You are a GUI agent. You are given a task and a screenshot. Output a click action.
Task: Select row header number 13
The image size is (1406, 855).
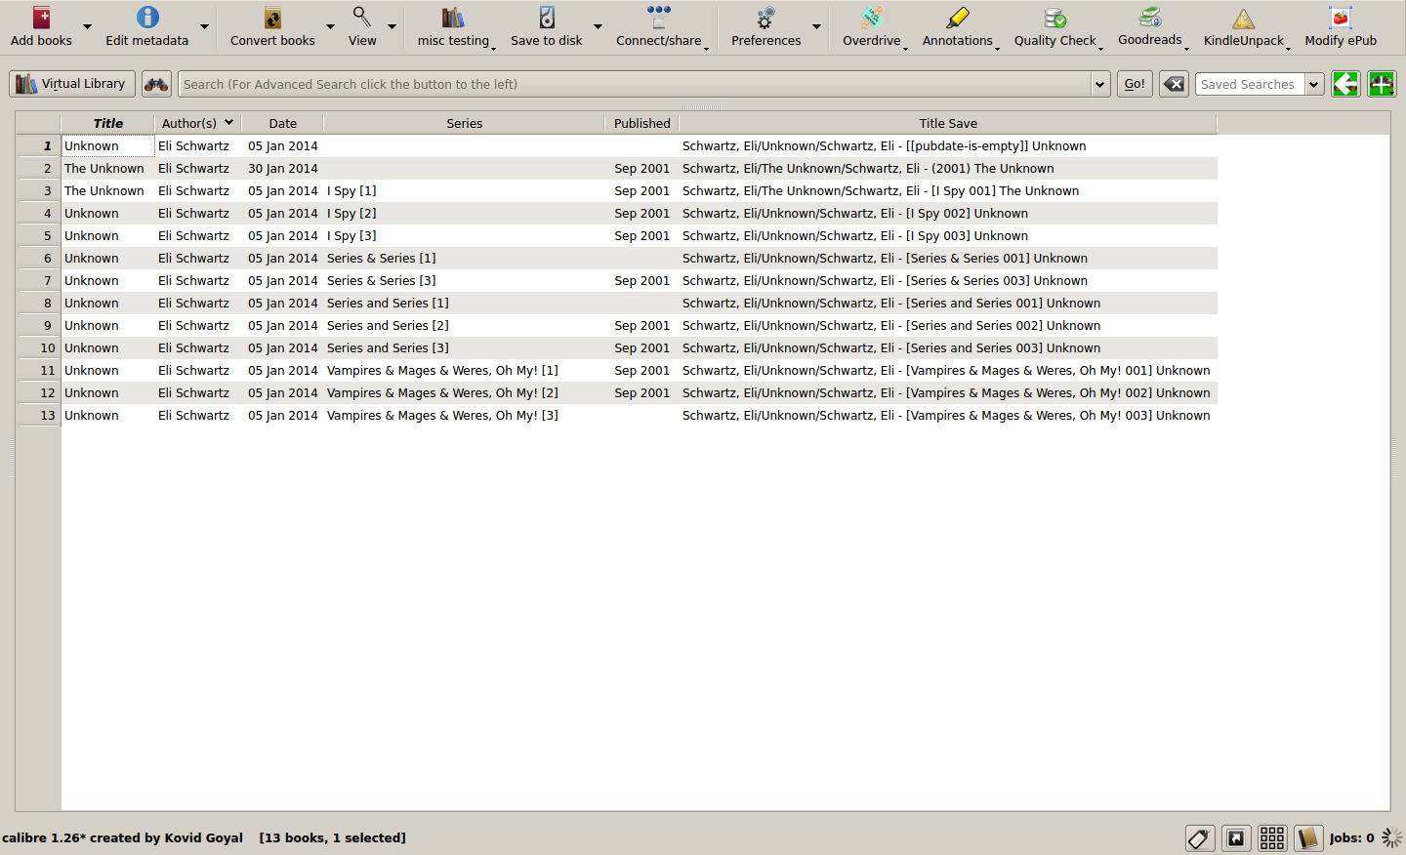[39, 416]
